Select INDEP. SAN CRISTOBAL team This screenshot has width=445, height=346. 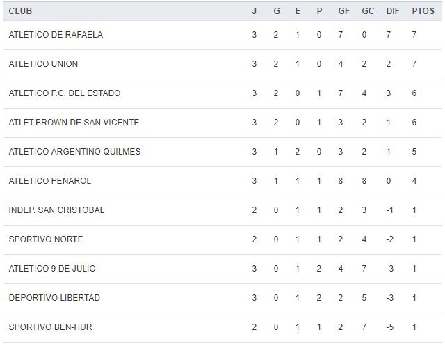[56, 210]
